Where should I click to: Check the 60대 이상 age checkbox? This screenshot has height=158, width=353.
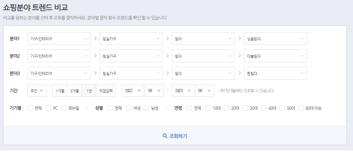coord(301,108)
